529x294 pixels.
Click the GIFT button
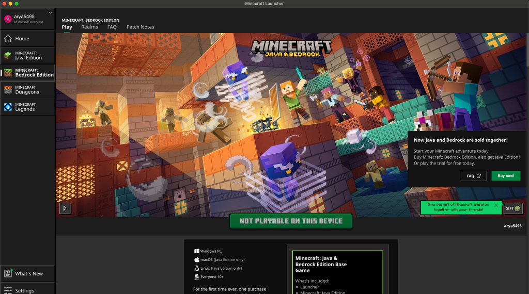[x=513, y=208]
